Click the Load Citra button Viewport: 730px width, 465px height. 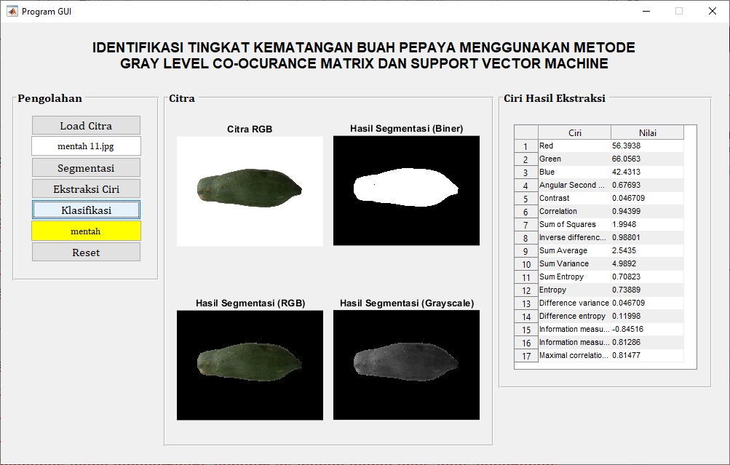(x=86, y=125)
